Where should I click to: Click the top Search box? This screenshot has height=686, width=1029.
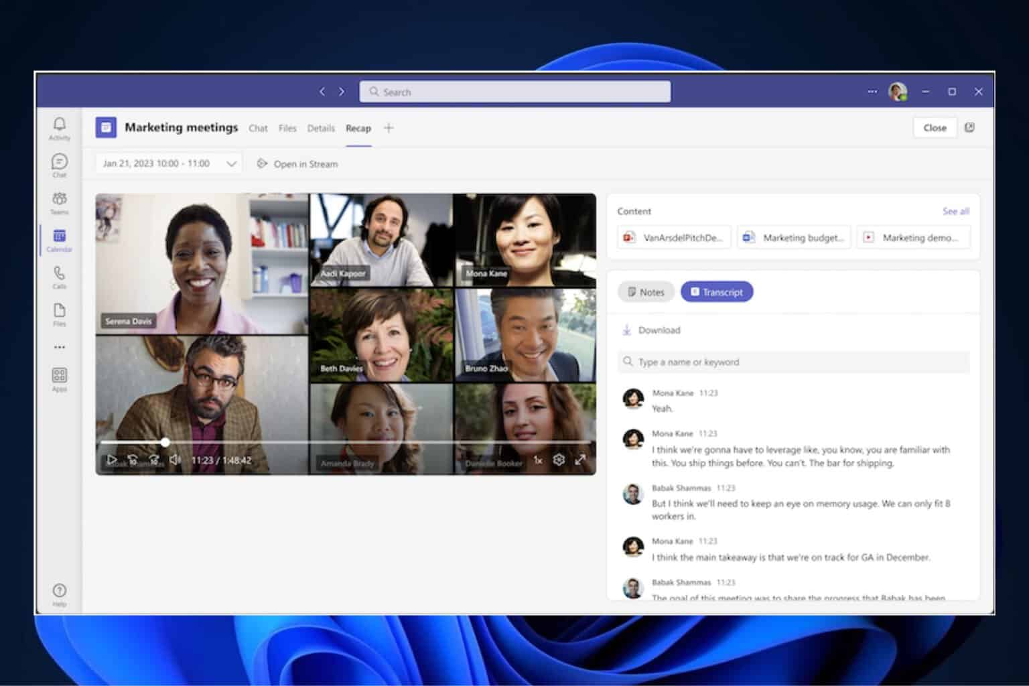click(514, 92)
